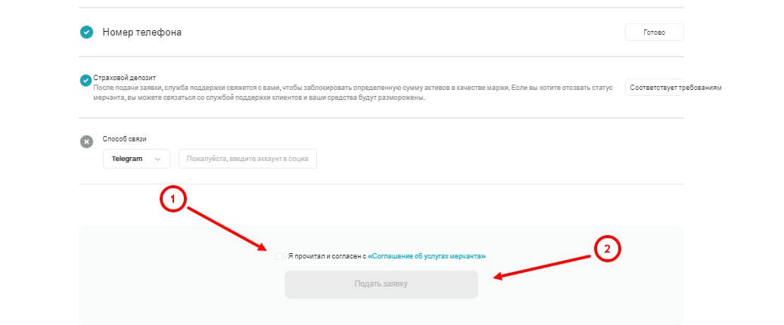Submit with the Подать заявку button
The height and width of the screenshot is (325, 784).
click(x=381, y=284)
